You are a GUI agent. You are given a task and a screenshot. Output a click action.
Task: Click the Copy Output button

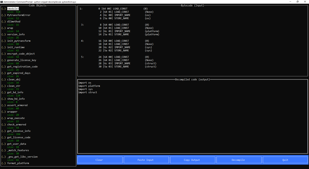point(193,160)
